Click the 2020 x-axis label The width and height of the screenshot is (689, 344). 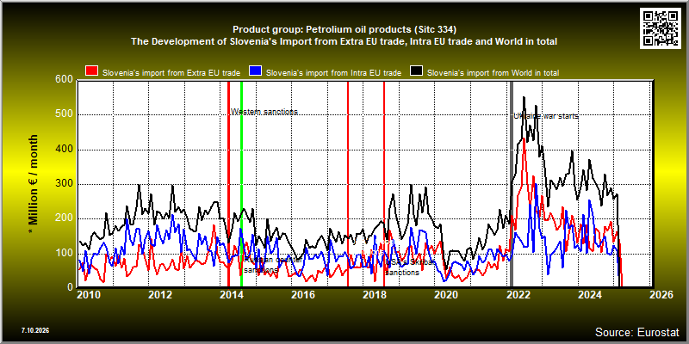446,295
